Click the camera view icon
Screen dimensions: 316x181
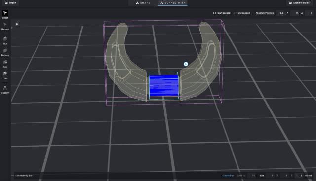pos(17,24)
